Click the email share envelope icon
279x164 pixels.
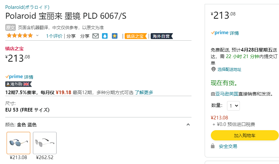tap(95, 36)
